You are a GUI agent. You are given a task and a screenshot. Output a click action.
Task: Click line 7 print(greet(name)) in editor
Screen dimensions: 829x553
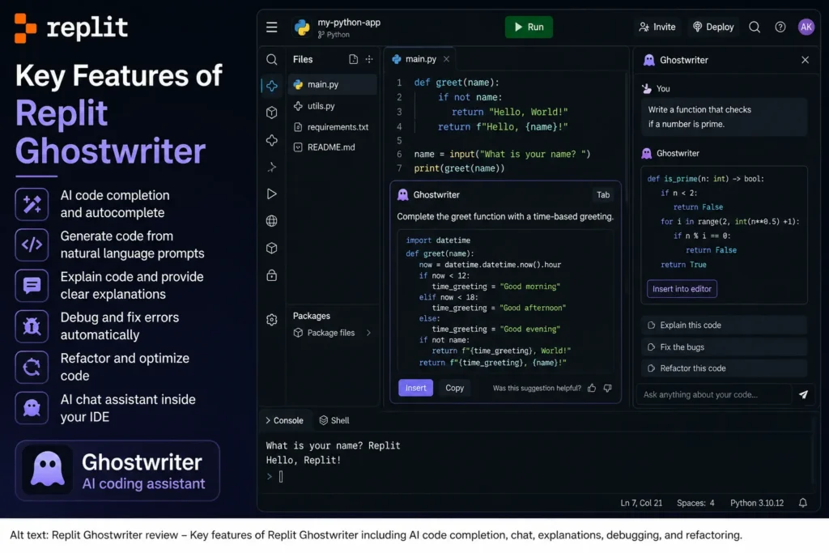(459, 168)
